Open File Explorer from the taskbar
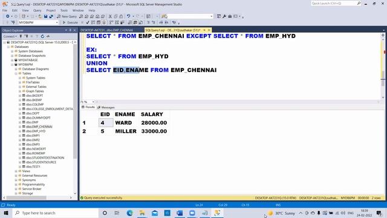The height and width of the screenshot is (218, 387). pyautogui.click(x=142, y=213)
